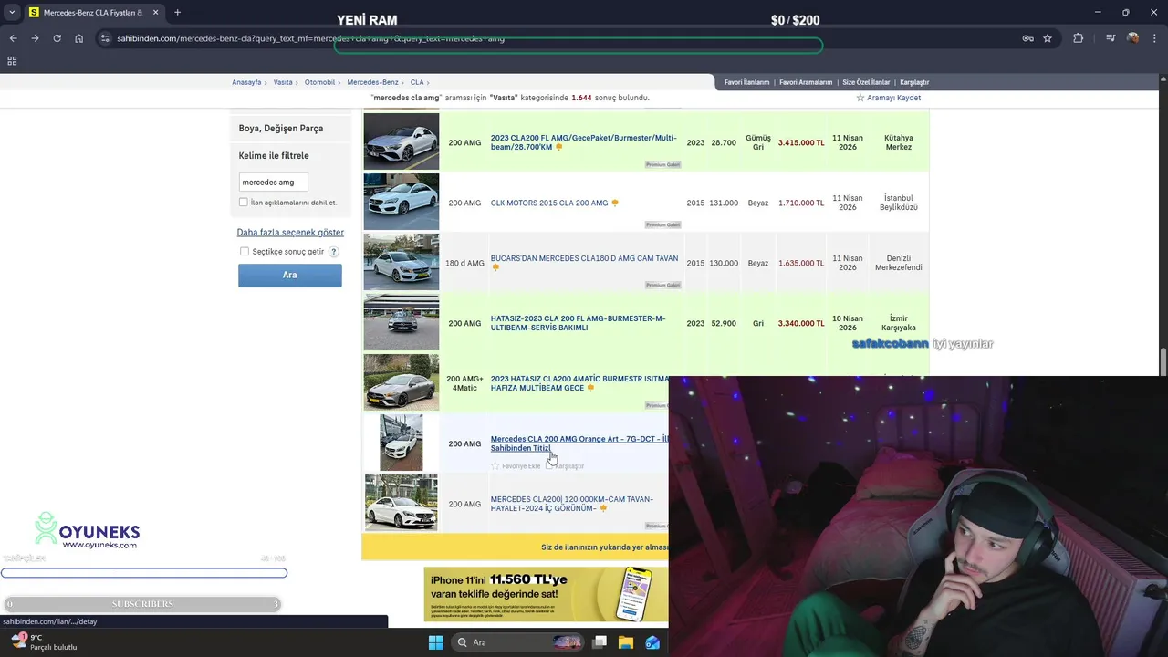Bookmark this page with the star icon
This screenshot has width=1168, height=657.
pos(1048,38)
